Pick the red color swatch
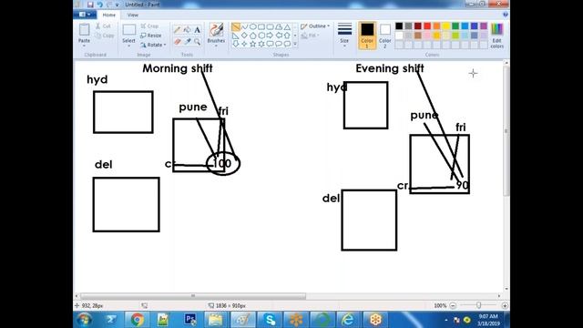 coord(427,26)
